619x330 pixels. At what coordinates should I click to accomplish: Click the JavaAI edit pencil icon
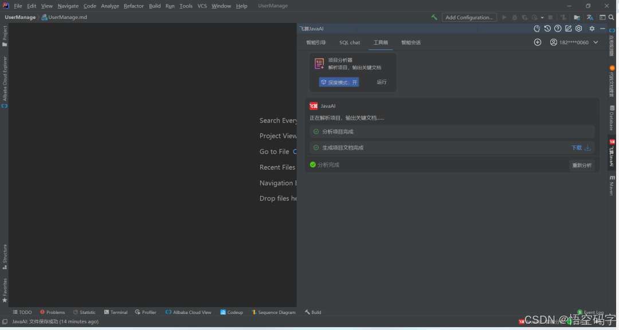click(568, 29)
